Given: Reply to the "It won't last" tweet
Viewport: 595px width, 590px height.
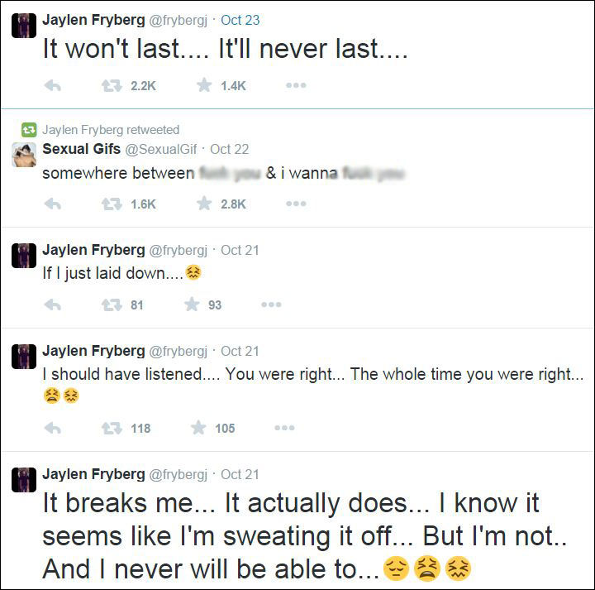Looking at the screenshot, I should pyautogui.click(x=52, y=85).
